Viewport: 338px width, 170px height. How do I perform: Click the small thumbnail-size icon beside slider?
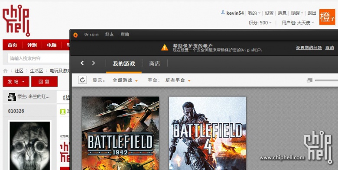pos(309,80)
